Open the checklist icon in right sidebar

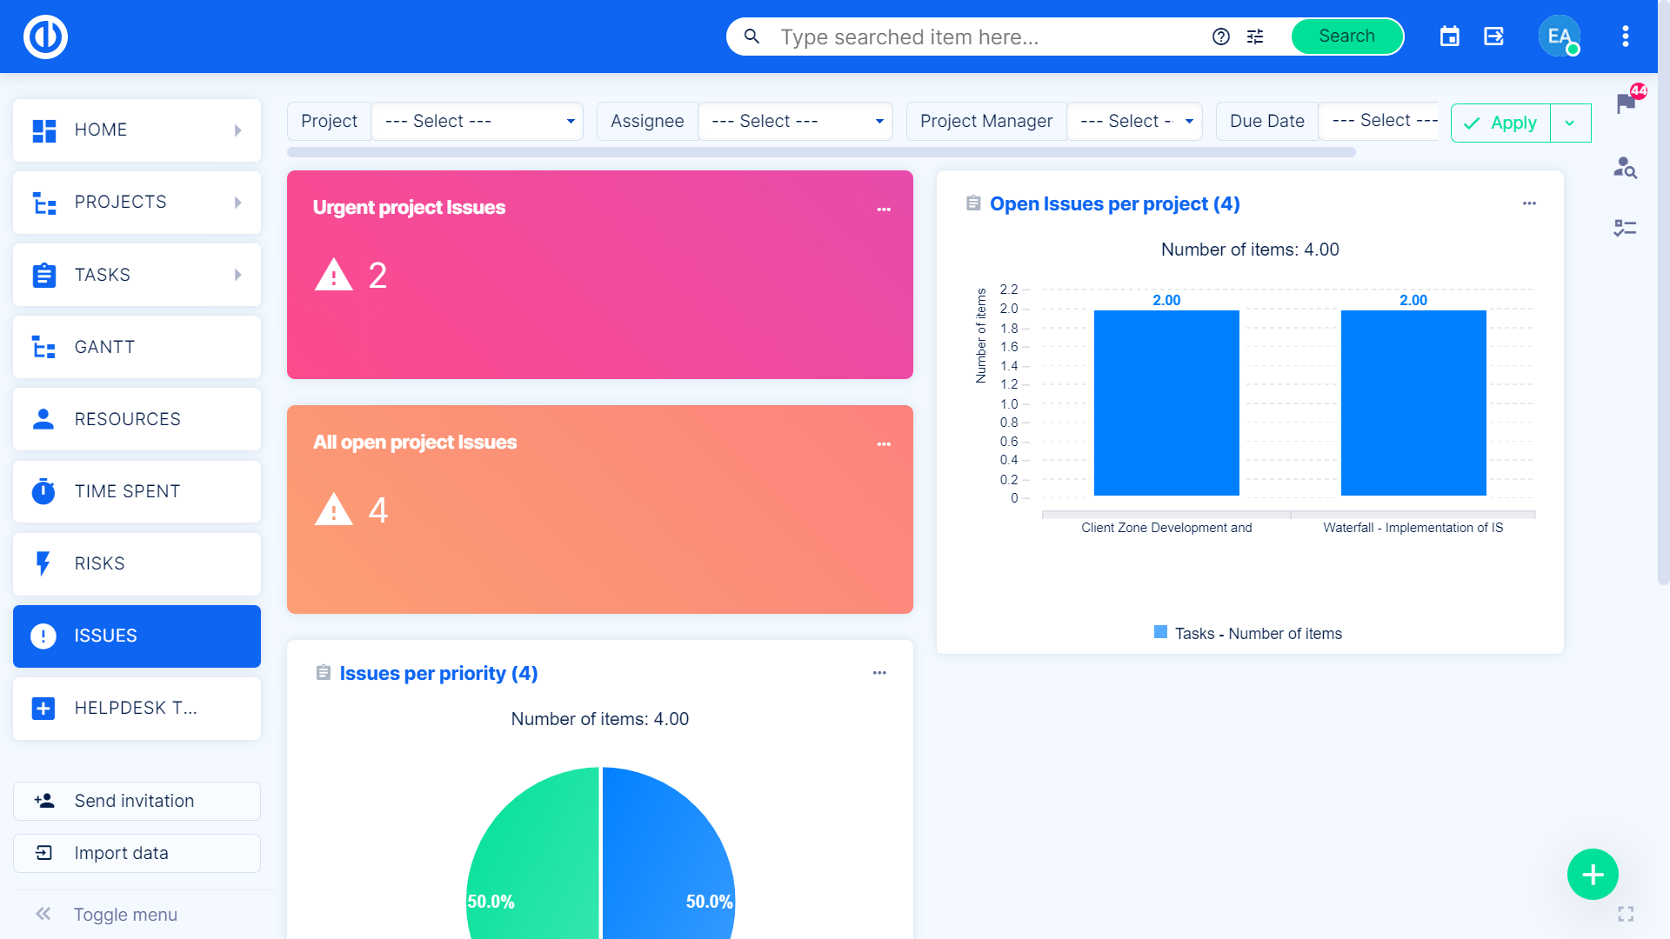(x=1625, y=228)
